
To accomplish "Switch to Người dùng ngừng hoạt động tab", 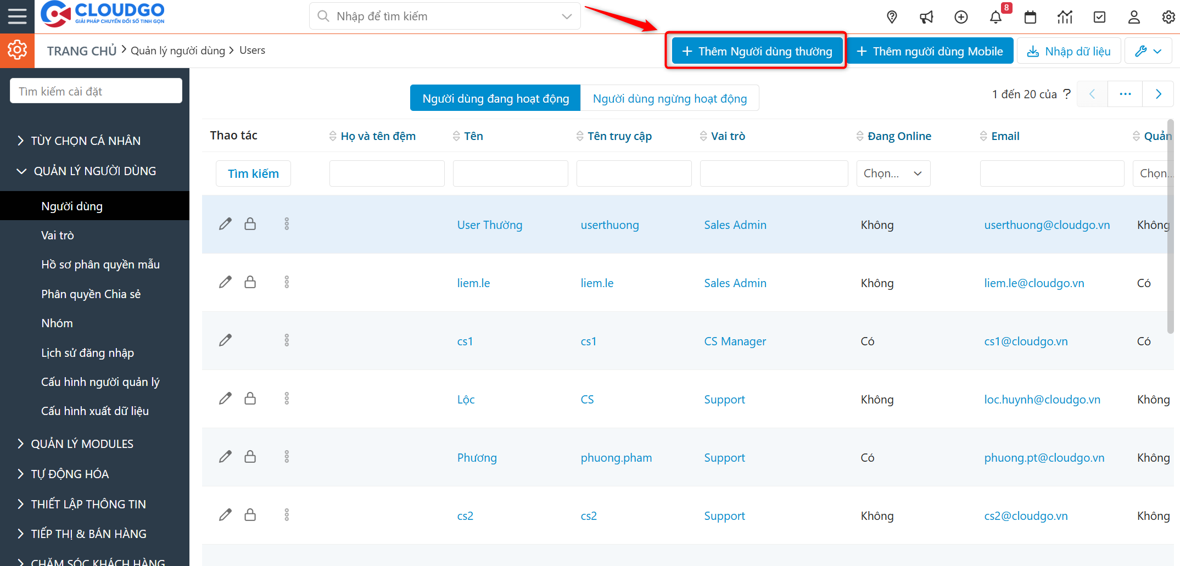I will pyautogui.click(x=669, y=98).
